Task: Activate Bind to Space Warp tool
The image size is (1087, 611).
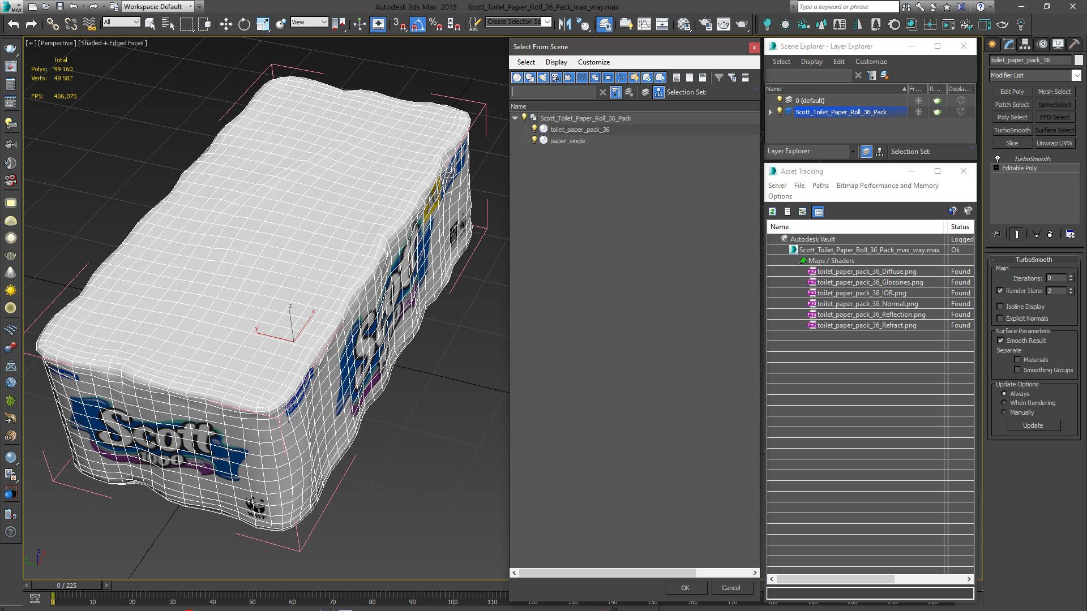Action: tap(89, 24)
